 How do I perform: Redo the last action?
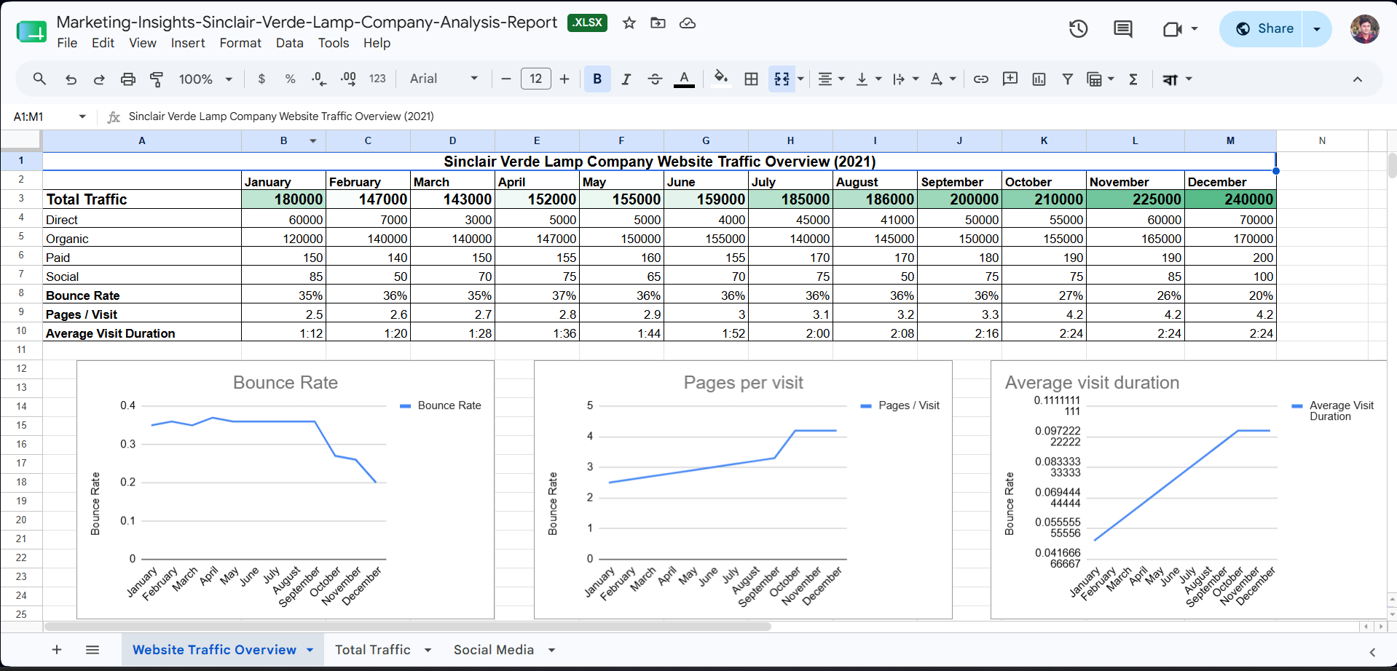[99, 79]
